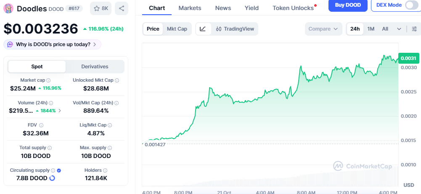421x194 pixels.
Task: Click the USD currency label on chart
Action: (409, 185)
